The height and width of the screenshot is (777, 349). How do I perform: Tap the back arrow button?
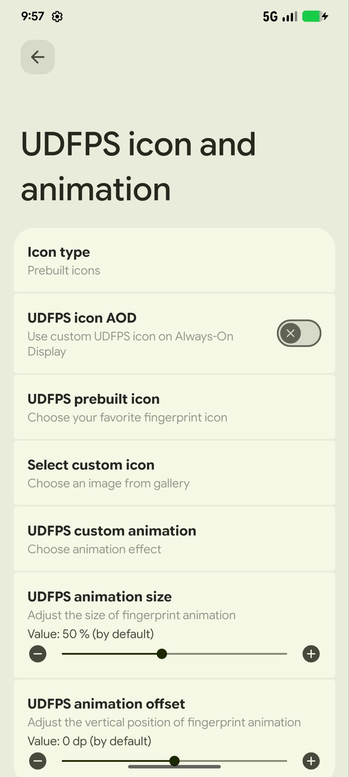38,57
